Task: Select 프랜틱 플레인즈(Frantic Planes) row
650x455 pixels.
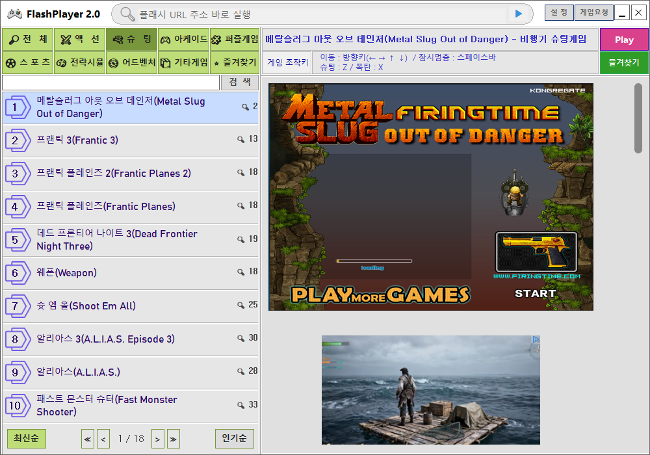Action: [131, 207]
